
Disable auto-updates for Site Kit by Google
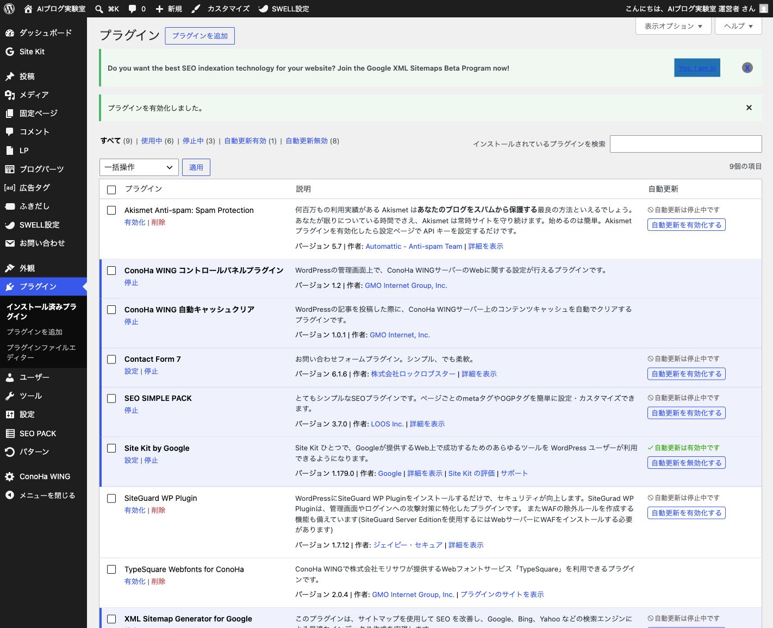point(687,463)
